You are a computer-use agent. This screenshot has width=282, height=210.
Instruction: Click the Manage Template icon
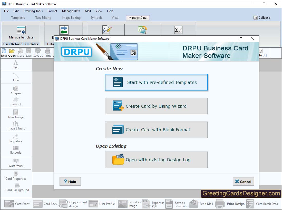21,30
